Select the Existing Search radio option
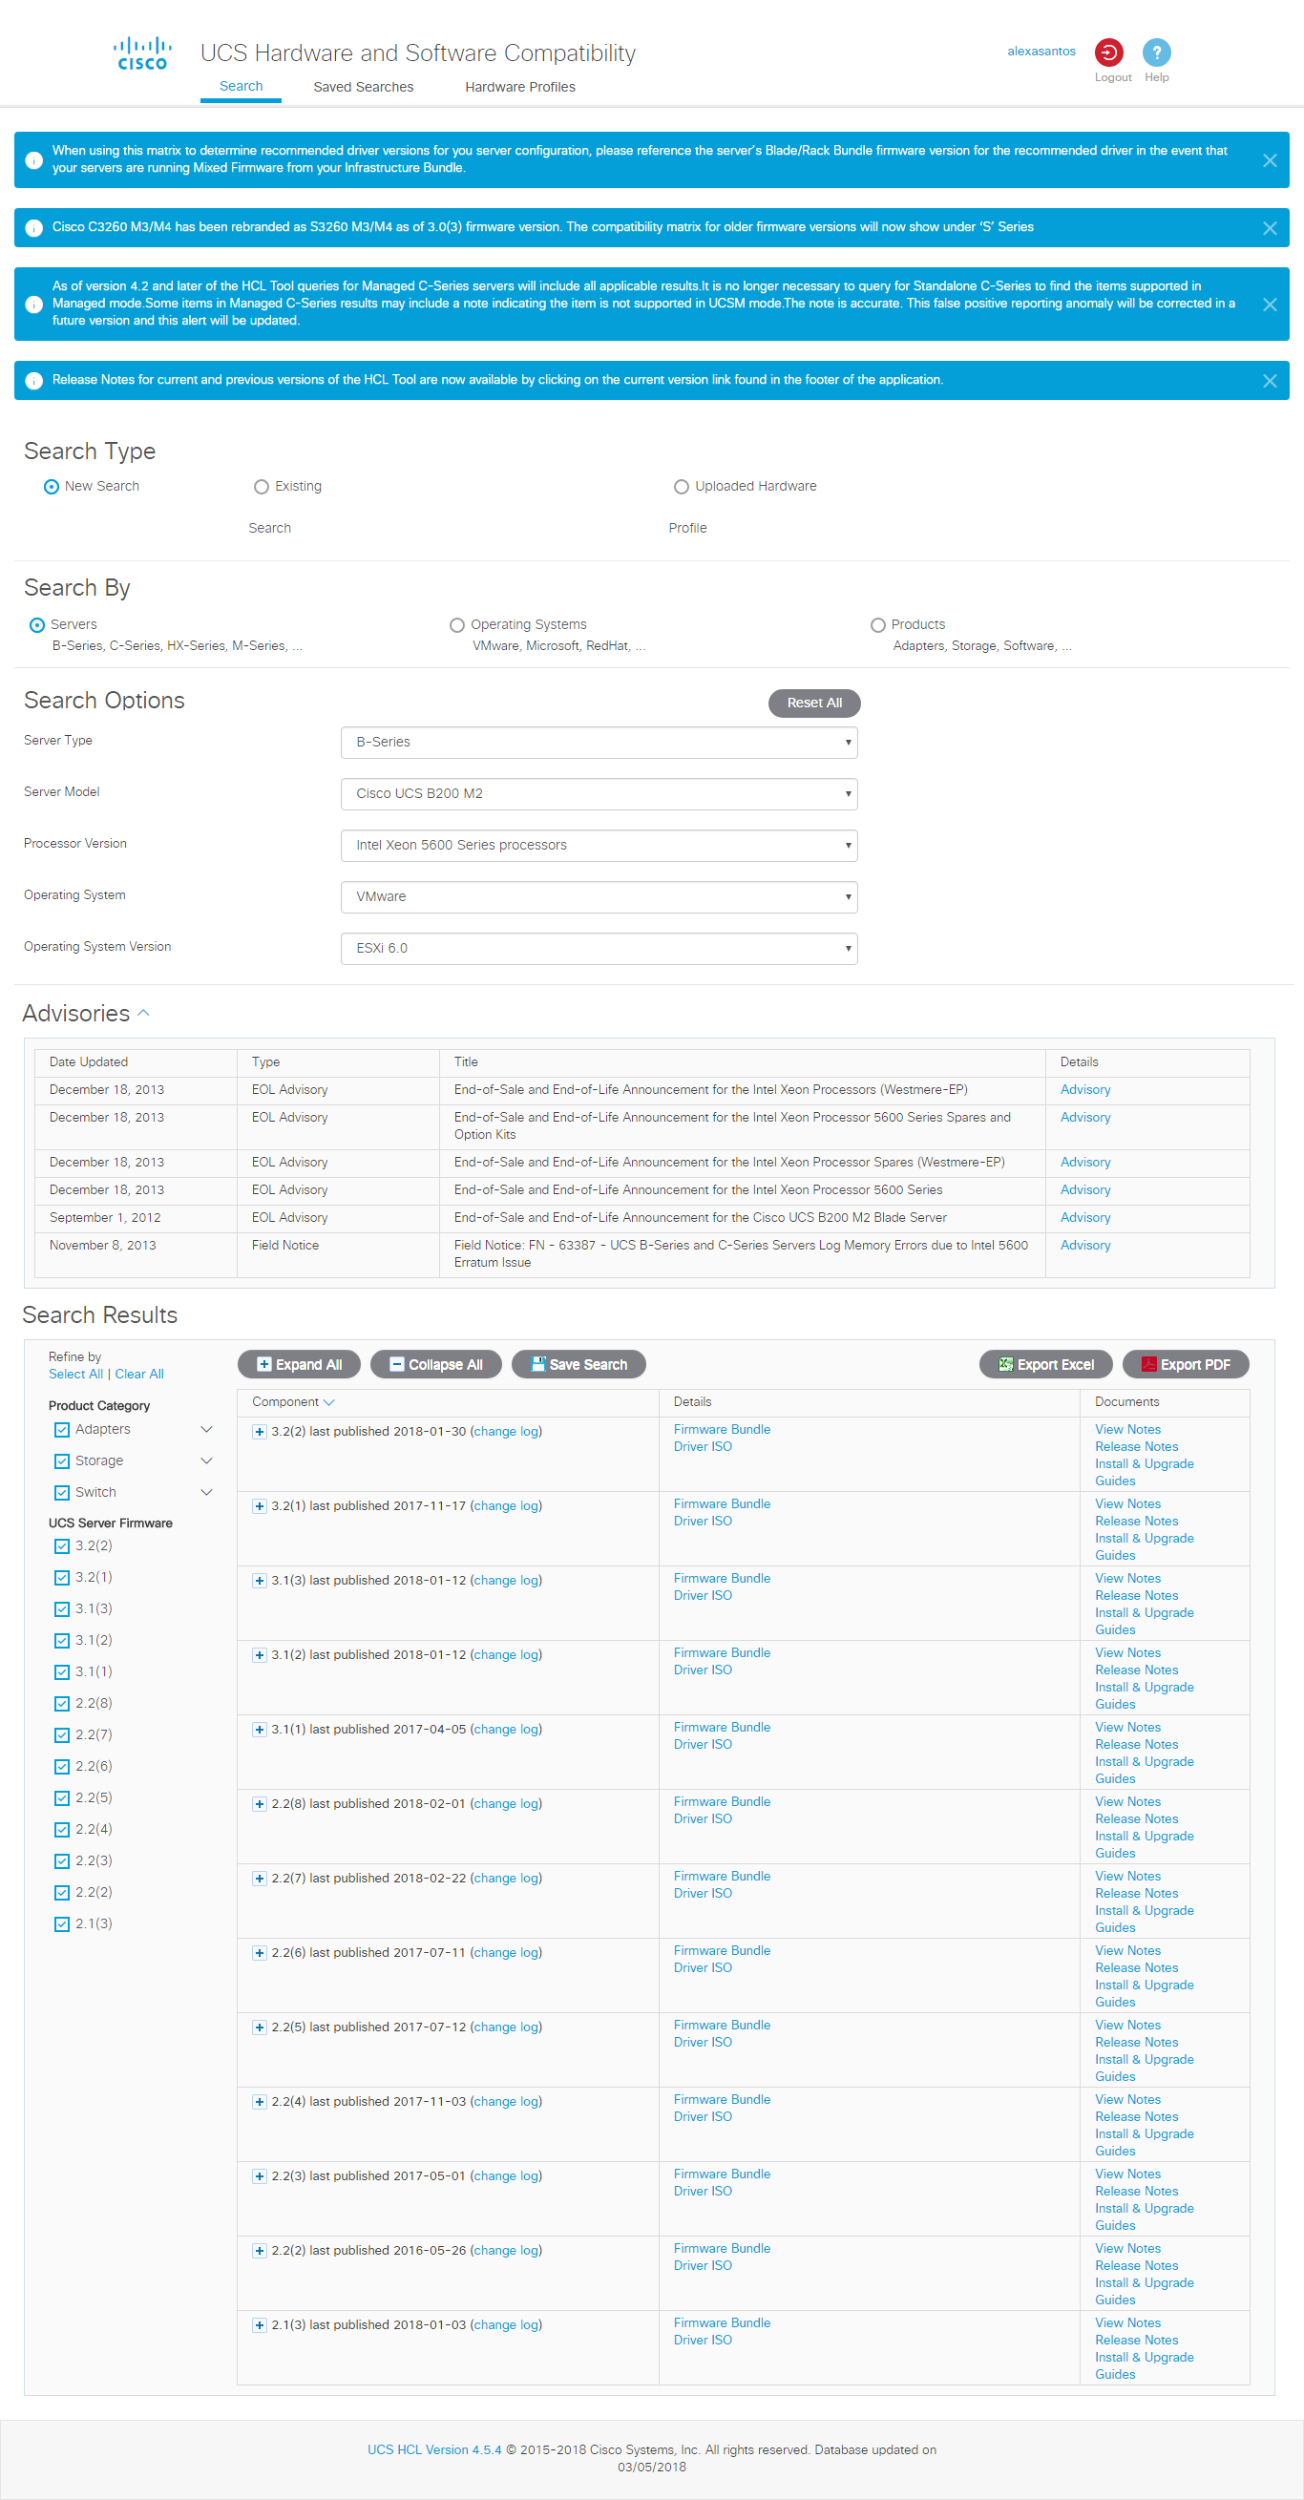 (x=261, y=487)
